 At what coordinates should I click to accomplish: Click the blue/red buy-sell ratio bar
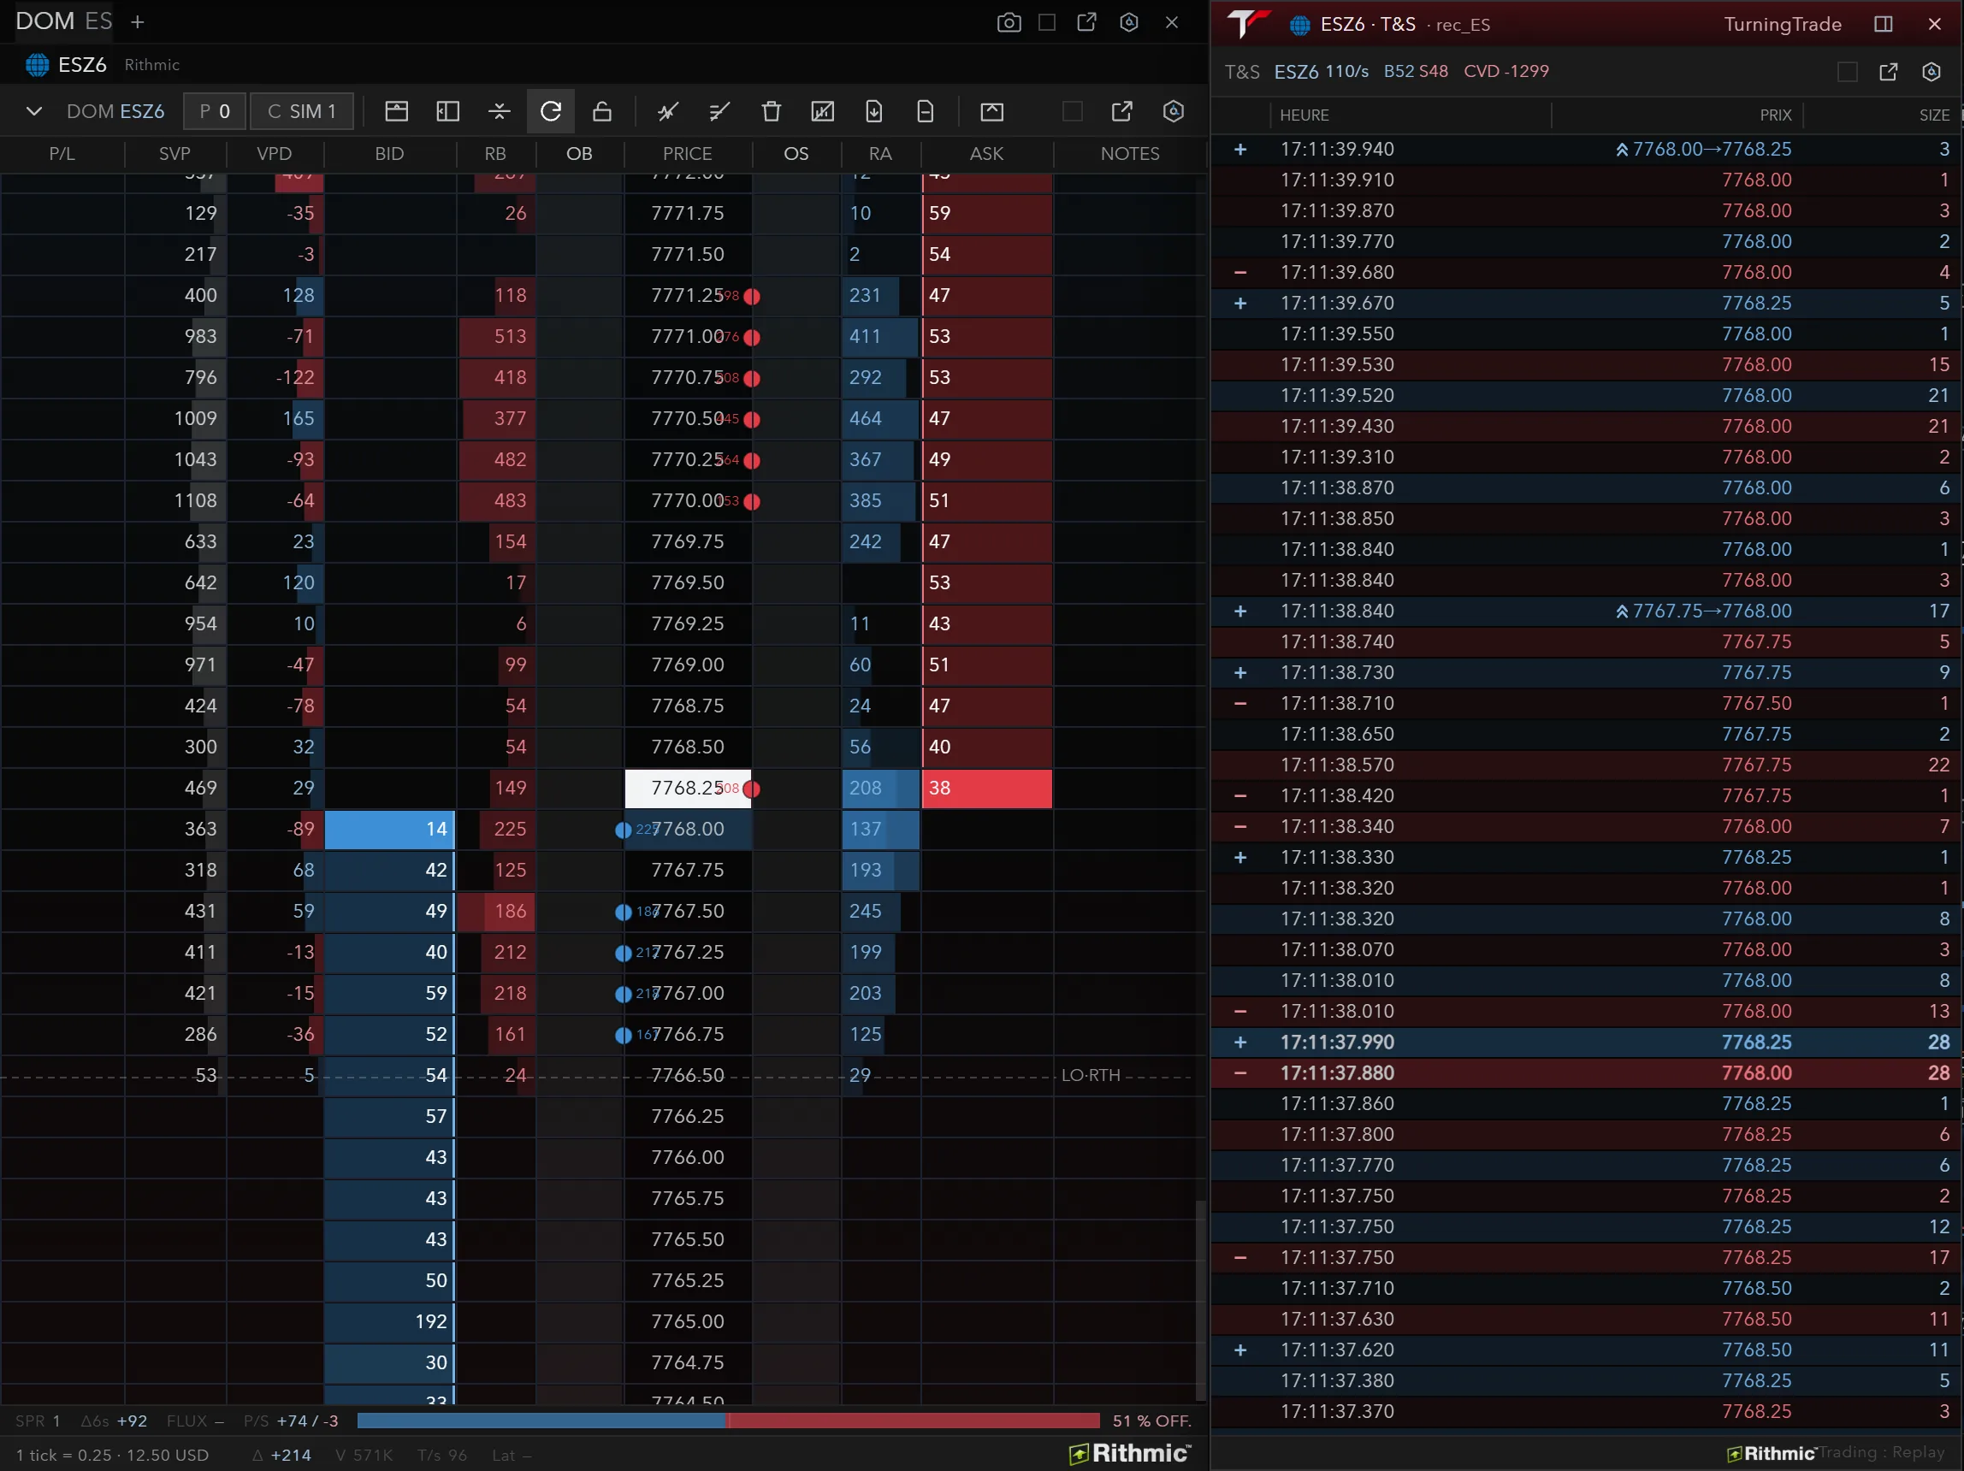(x=728, y=1421)
